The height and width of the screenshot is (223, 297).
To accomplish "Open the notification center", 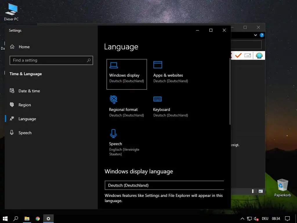I will tap(287, 219).
